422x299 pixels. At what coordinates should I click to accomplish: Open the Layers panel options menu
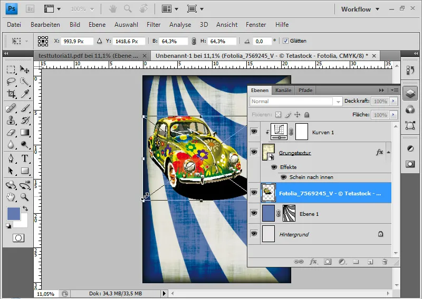tap(395, 90)
